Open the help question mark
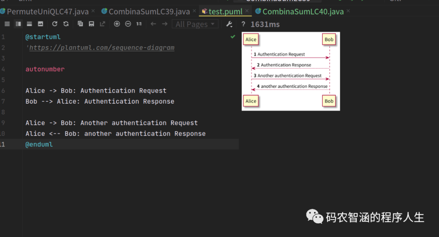439x237 pixels. [243, 24]
